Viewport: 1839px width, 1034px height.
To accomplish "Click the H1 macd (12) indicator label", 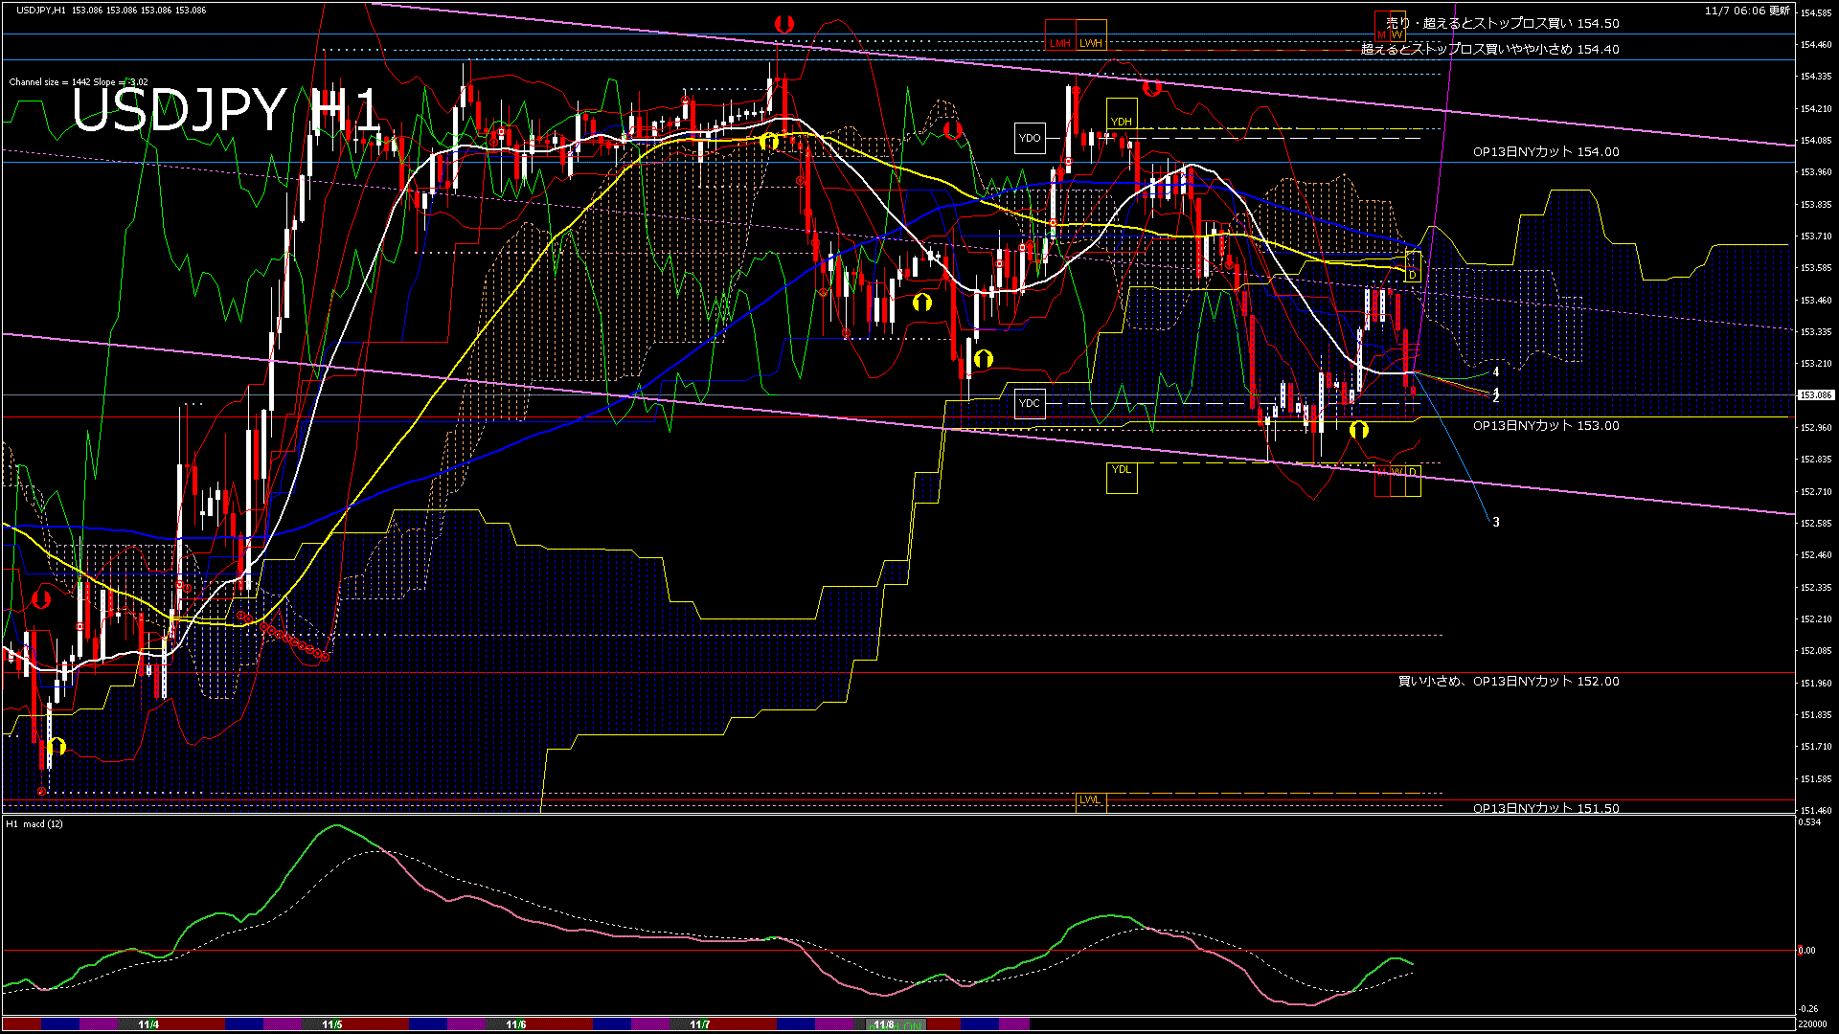I will click(x=35, y=823).
